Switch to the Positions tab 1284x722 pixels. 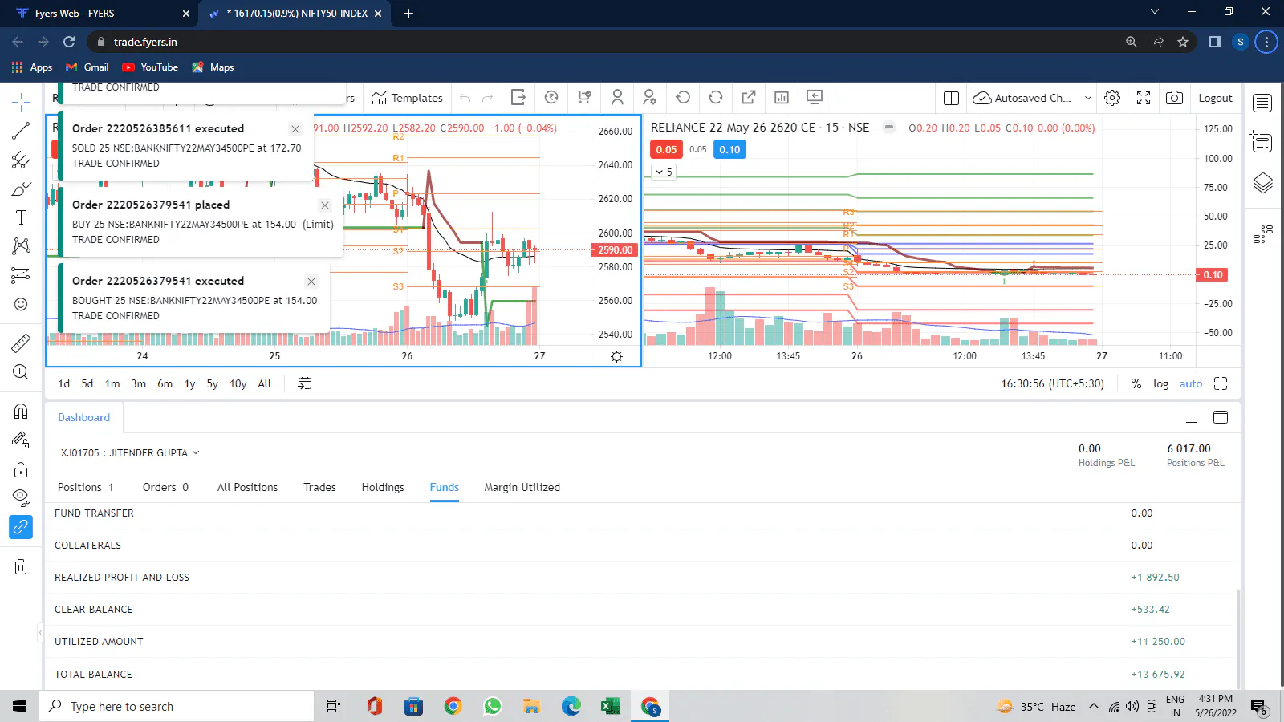[x=86, y=487]
